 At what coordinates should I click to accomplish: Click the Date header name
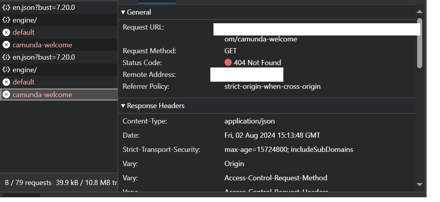(x=131, y=135)
